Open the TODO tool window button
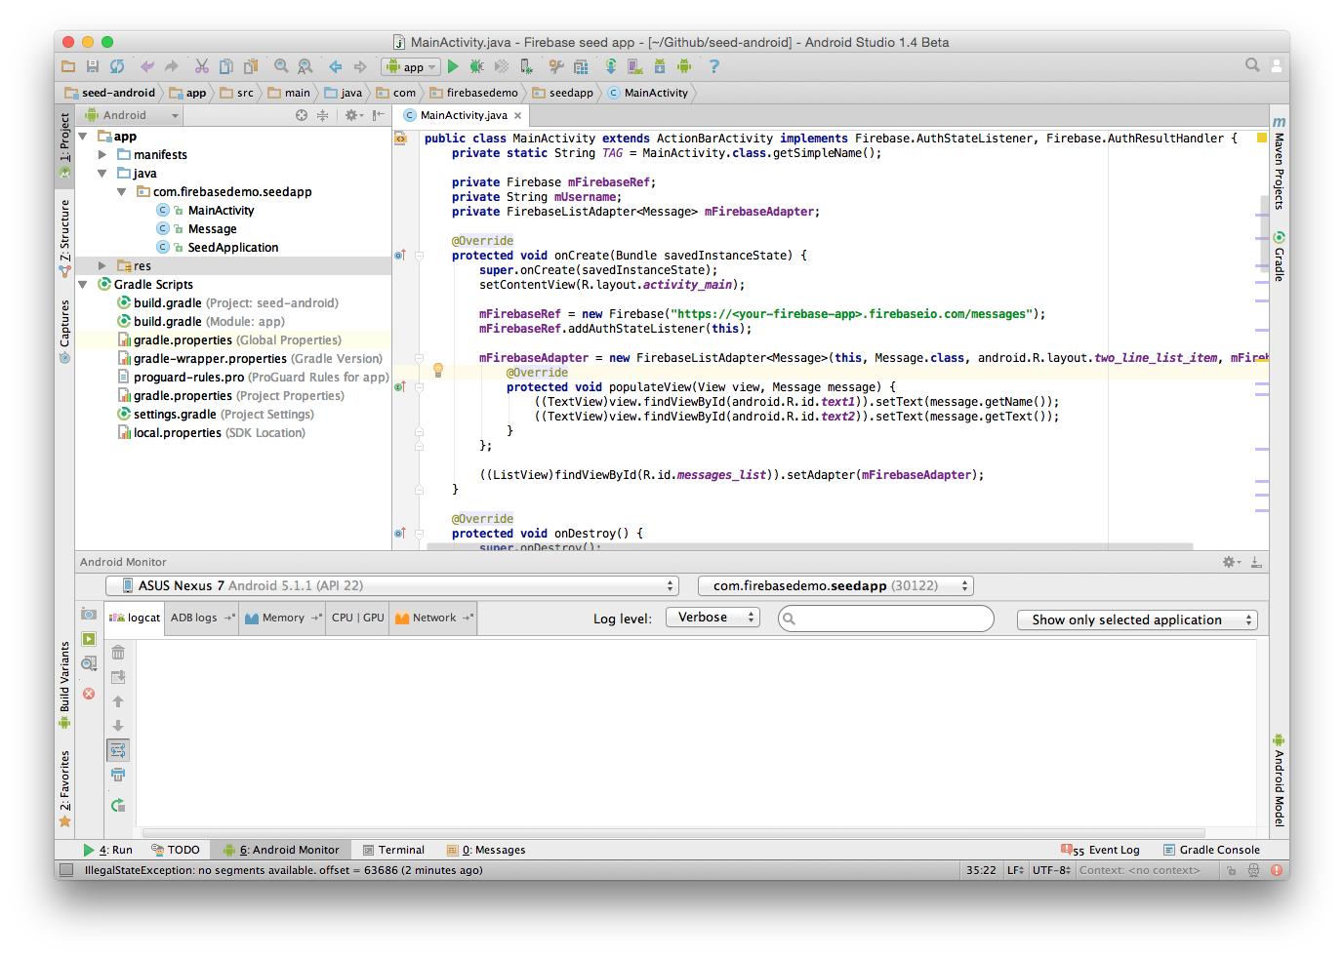Image resolution: width=1344 pixels, height=958 pixels. (176, 850)
